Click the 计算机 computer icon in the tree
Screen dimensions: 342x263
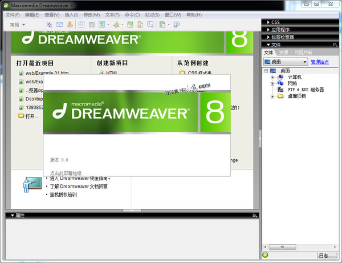tap(280, 77)
